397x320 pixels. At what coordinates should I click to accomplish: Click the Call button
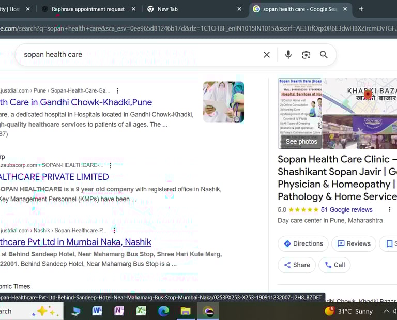pos(334,265)
